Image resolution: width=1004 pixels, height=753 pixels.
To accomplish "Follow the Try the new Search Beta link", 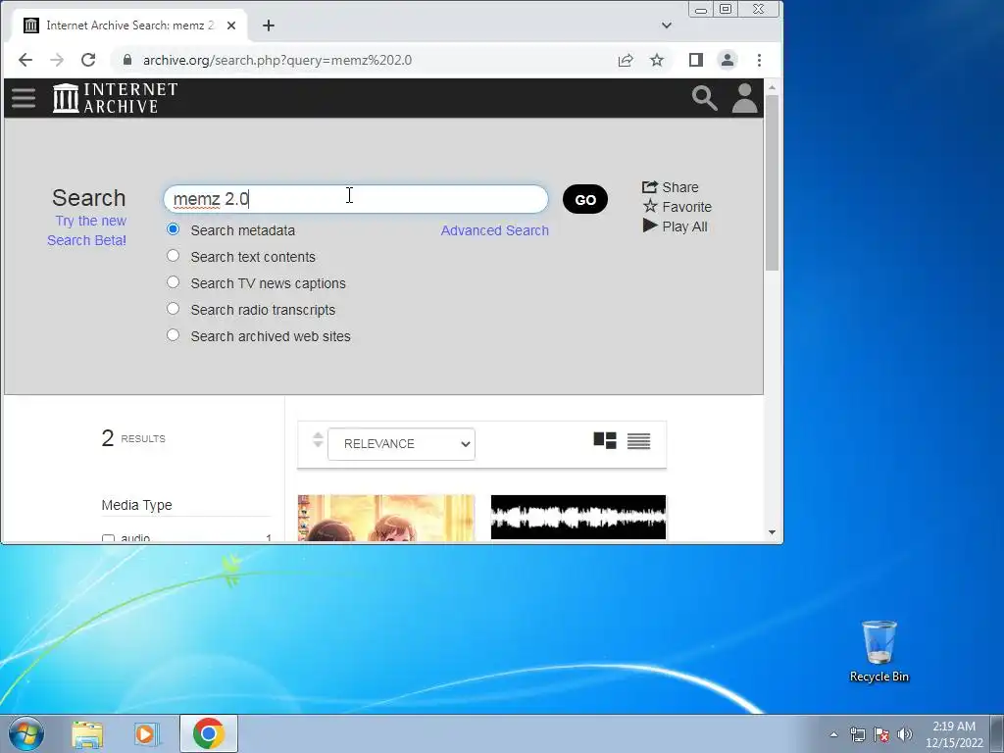I will 87,230.
